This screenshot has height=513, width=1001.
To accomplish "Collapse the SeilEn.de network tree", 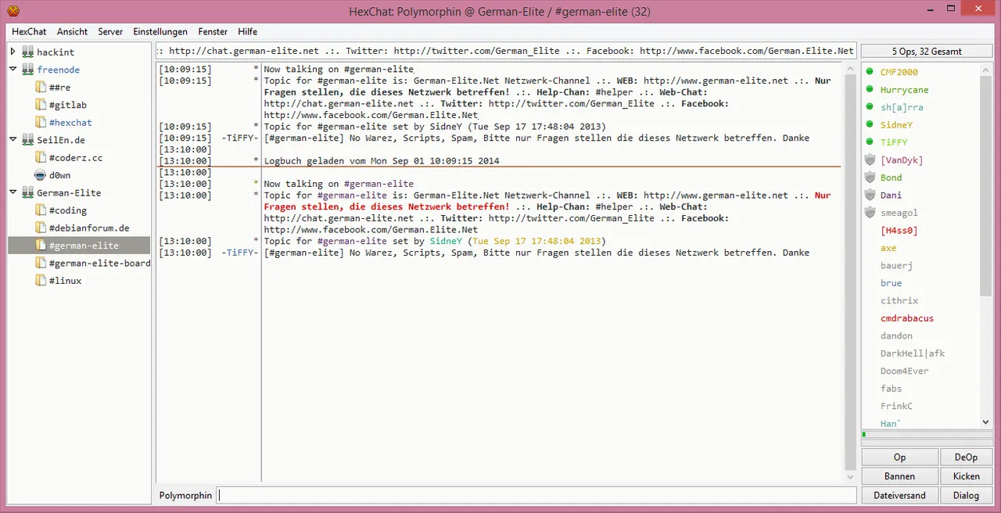I will click(x=13, y=140).
